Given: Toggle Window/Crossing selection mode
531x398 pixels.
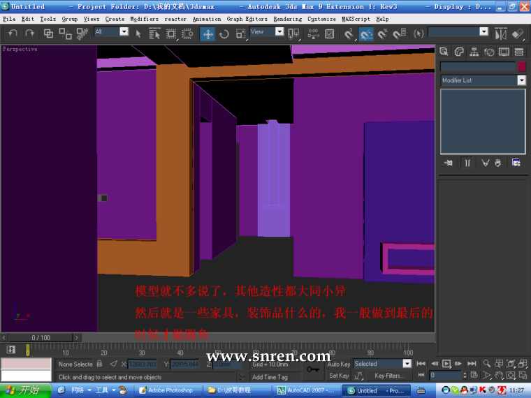Looking at the screenshot, I should (187, 34).
